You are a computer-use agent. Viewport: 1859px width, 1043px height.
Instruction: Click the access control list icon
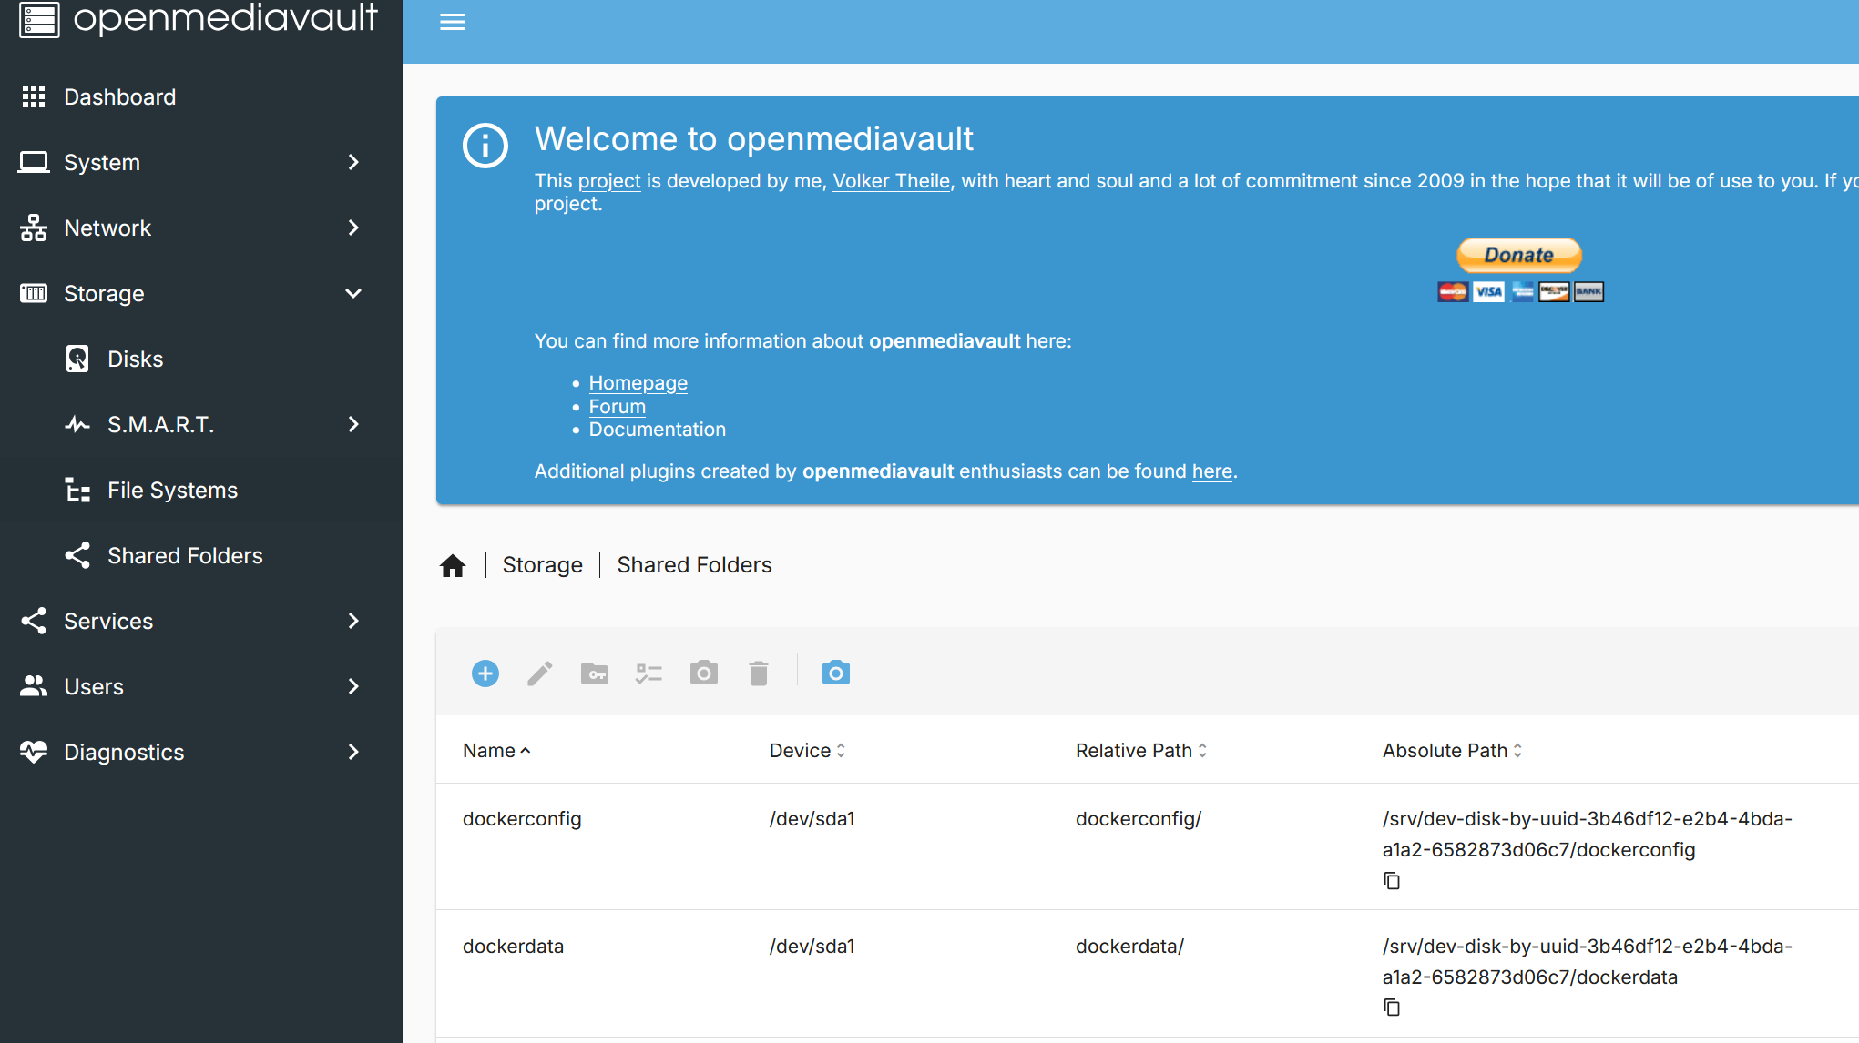(x=649, y=673)
